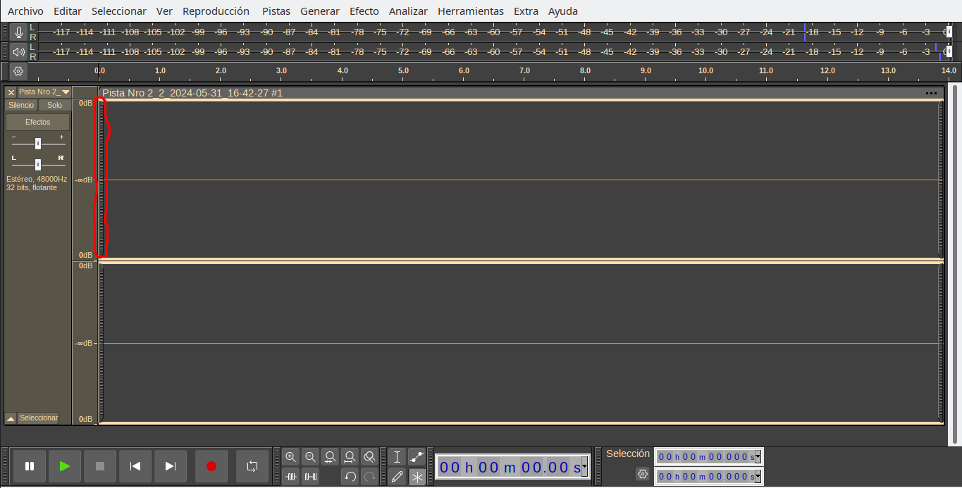Viewport: 962px width, 488px height.
Task: Click the speaker playback meter icon
Action: click(x=19, y=51)
